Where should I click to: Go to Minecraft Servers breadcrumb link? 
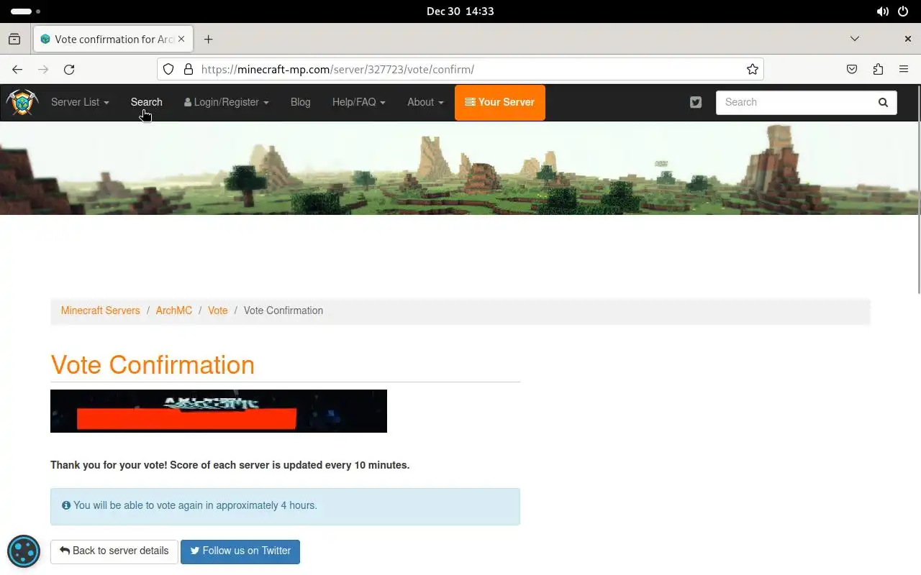100,310
